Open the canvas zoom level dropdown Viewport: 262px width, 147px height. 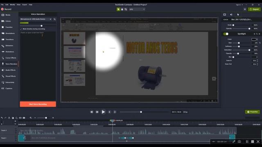pos(137,9)
